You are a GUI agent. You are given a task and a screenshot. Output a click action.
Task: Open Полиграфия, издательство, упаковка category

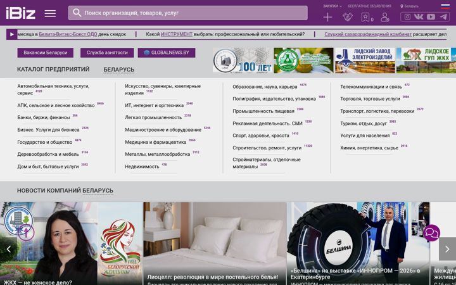[x=274, y=99]
